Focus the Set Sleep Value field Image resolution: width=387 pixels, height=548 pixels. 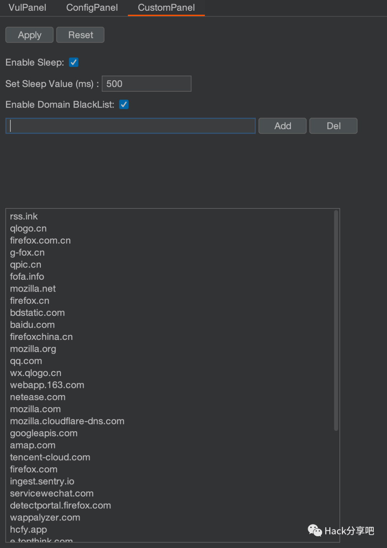click(147, 84)
